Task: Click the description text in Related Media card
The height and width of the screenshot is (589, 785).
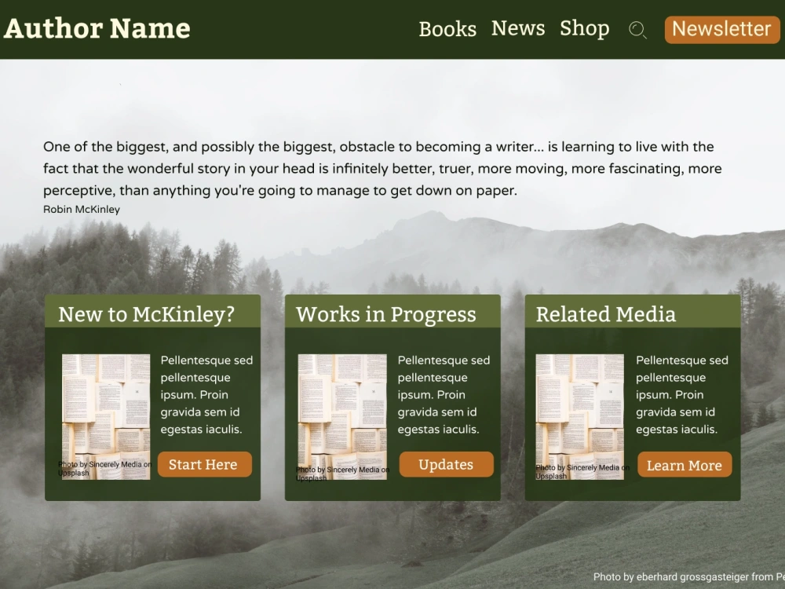Action: [682, 395]
